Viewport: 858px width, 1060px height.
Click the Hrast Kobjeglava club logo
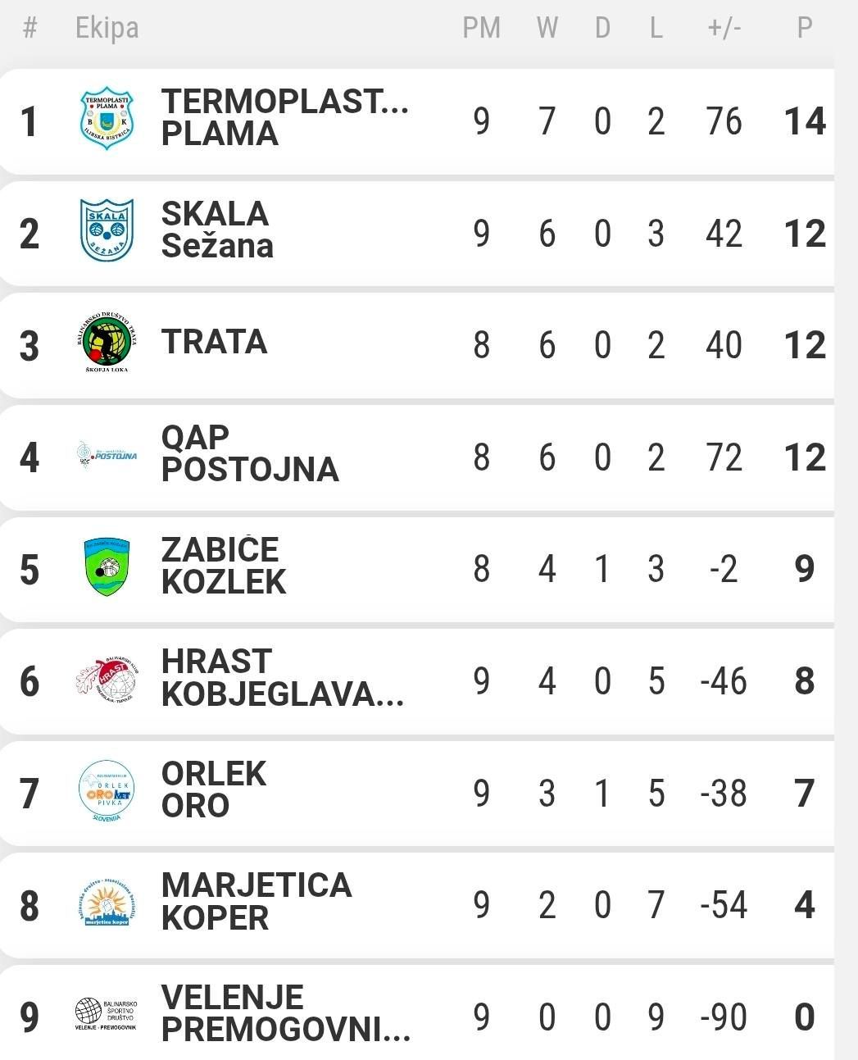[x=107, y=679]
